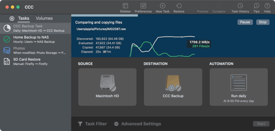Viewport: 275px width, 131px height.
Task: Select the Tasks tab
Action: coord(24,18)
